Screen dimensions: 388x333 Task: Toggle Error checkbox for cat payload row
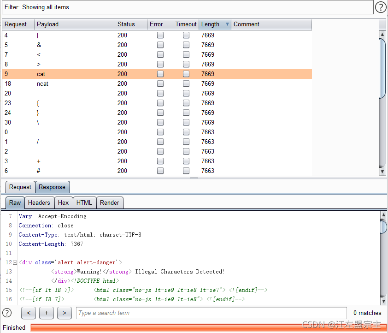160,74
